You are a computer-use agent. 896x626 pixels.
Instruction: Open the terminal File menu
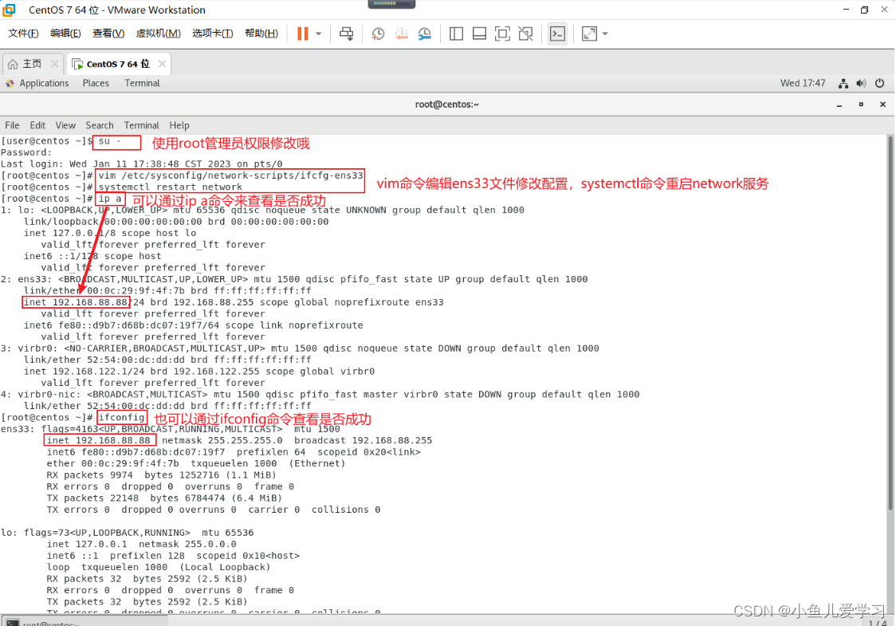coord(12,125)
